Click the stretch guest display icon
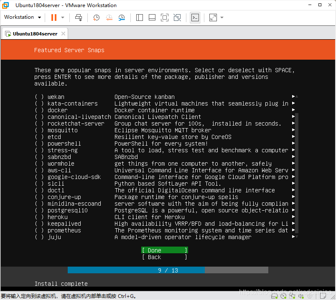Image resolution: width=336 pixels, height=300 pixels. [213, 18]
